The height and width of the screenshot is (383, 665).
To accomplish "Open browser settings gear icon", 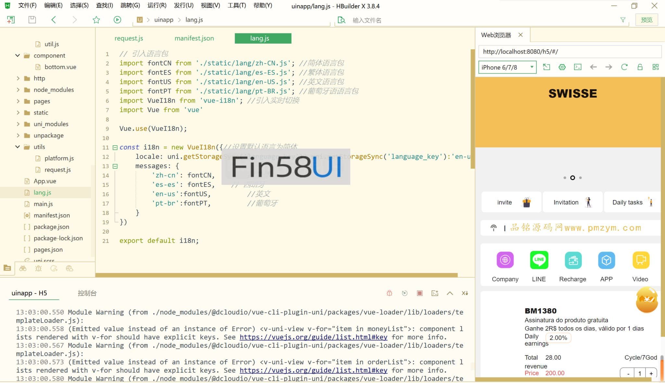I will (562, 67).
